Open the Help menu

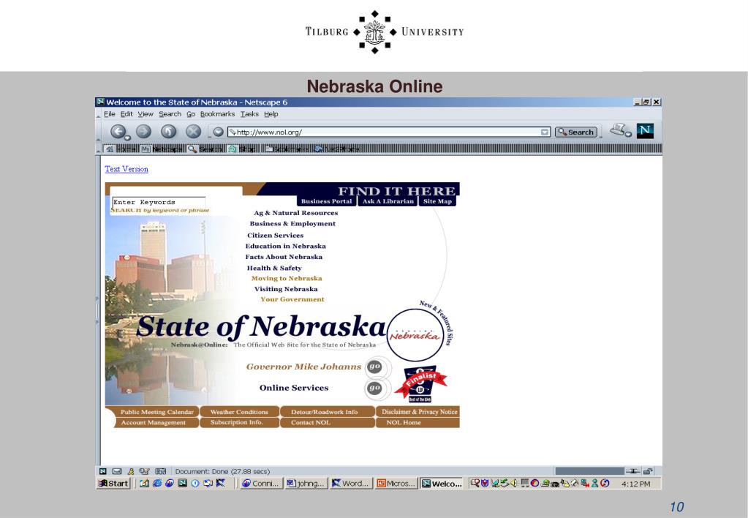(x=271, y=114)
